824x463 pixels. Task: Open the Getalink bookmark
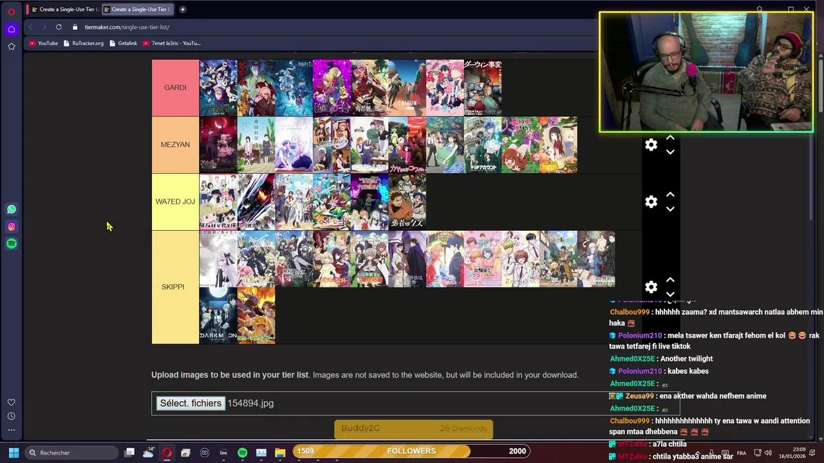tap(124, 43)
